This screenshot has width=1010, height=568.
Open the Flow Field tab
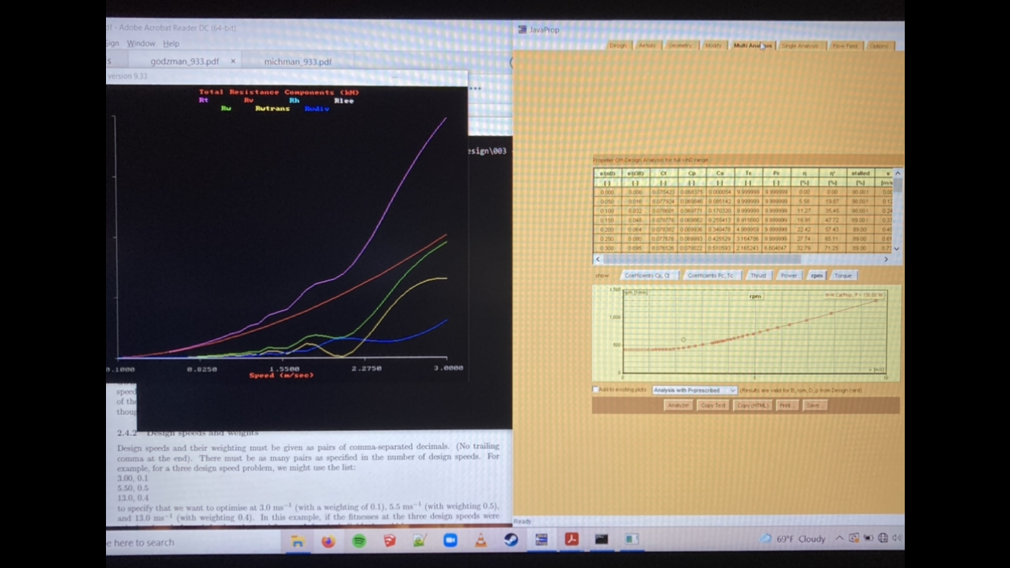[x=845, y=45]
